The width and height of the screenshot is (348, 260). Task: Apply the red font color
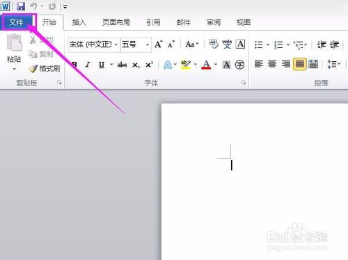[206, 65]
